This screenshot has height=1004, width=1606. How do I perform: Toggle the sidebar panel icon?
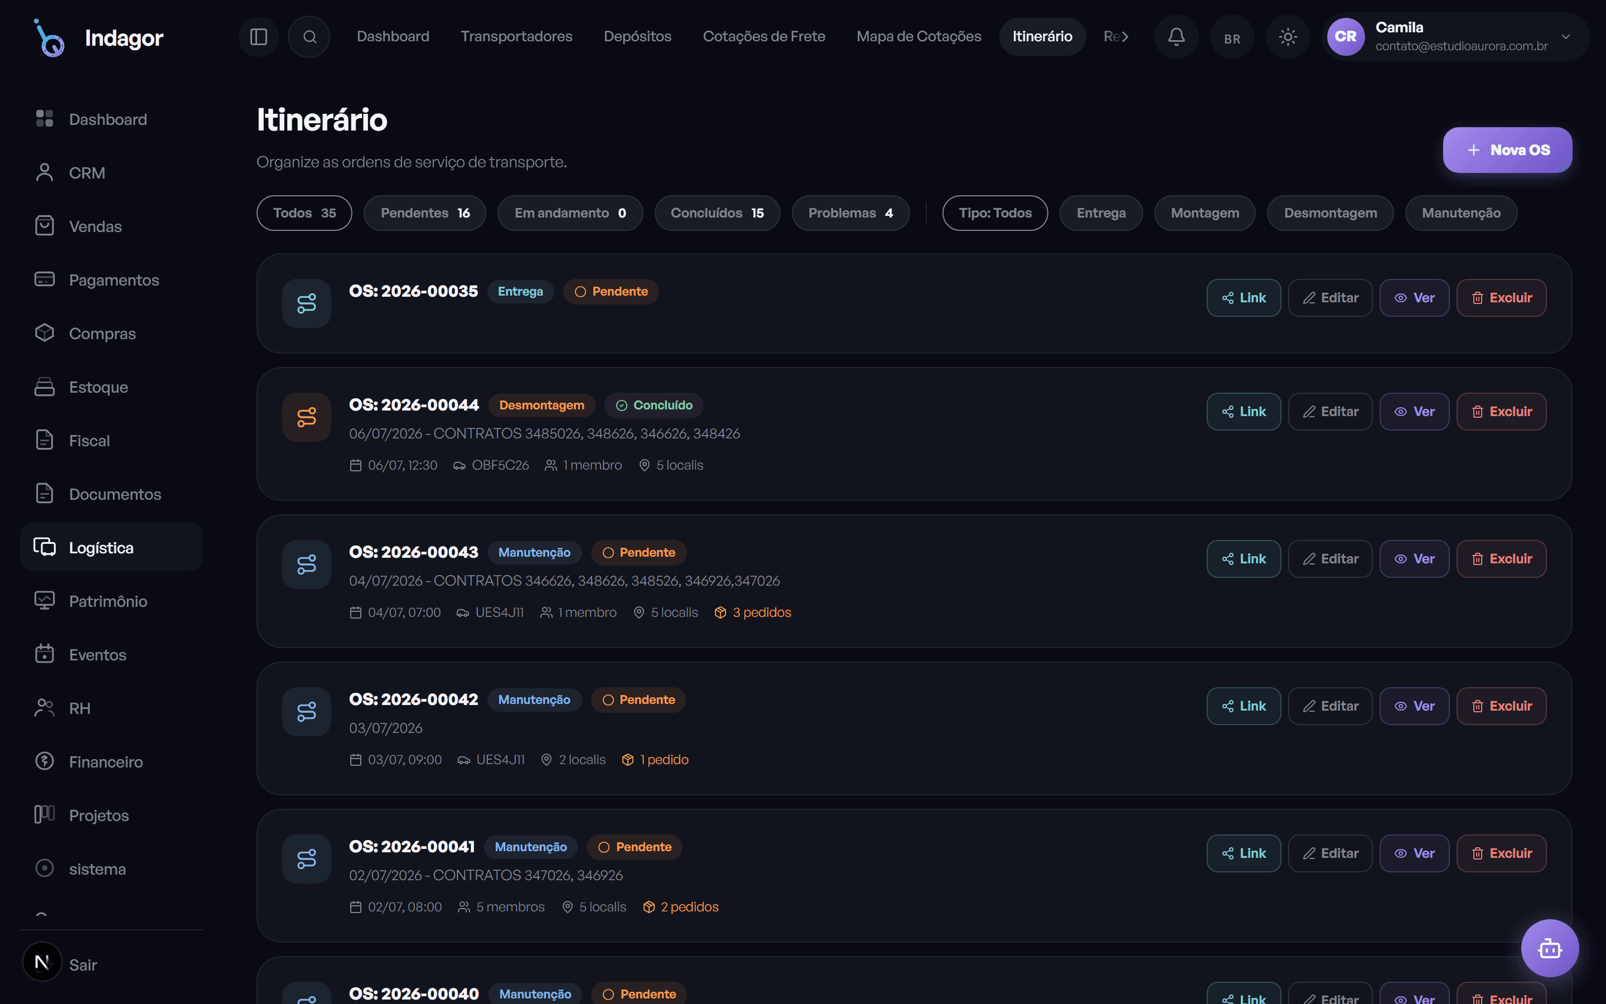pyautogui.click(x=258, y=36)
